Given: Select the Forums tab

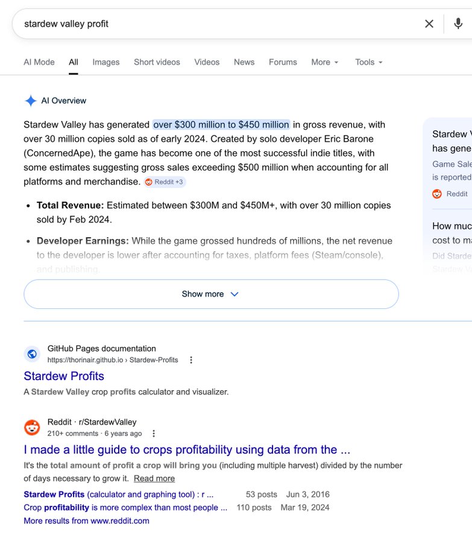Looking at the screenshot, I should [x=283, y=62].
